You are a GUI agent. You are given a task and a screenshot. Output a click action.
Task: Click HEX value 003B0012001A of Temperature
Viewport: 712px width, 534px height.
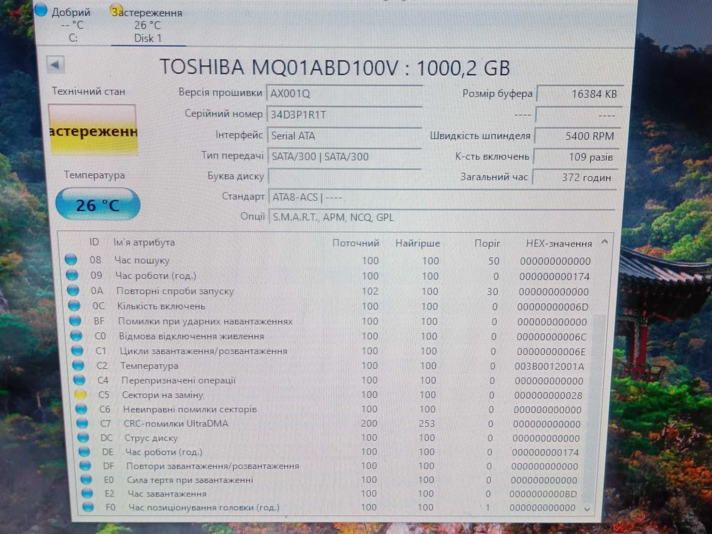point(549,366)
